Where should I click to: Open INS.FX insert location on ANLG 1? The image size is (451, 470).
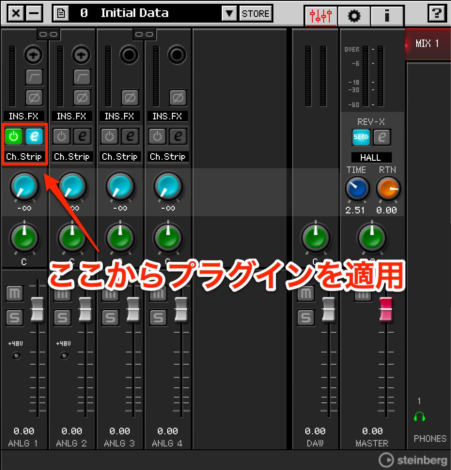click(23, 116)
